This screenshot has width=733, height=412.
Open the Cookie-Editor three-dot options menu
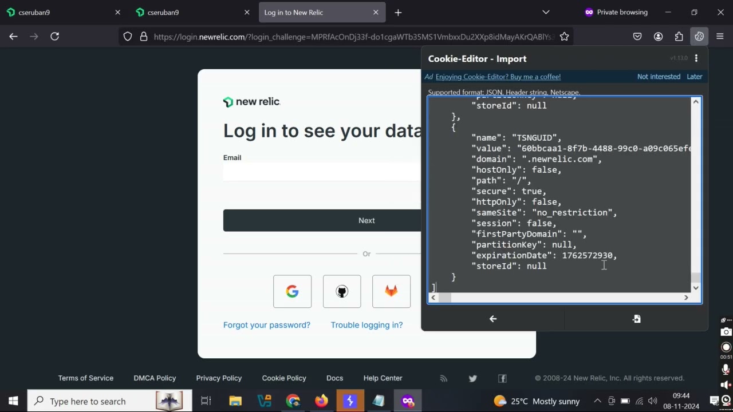pos(696,58)
